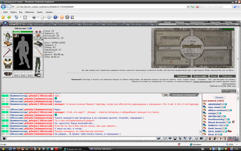Click the Обновить button above player list

click(219, 97)
